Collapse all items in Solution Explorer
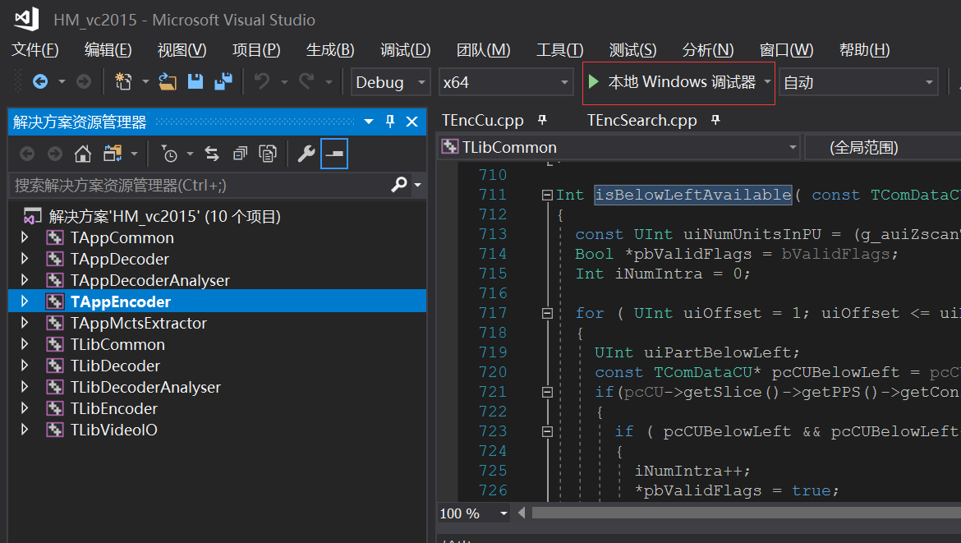This screenshot has height=543, width=961. 240,154
